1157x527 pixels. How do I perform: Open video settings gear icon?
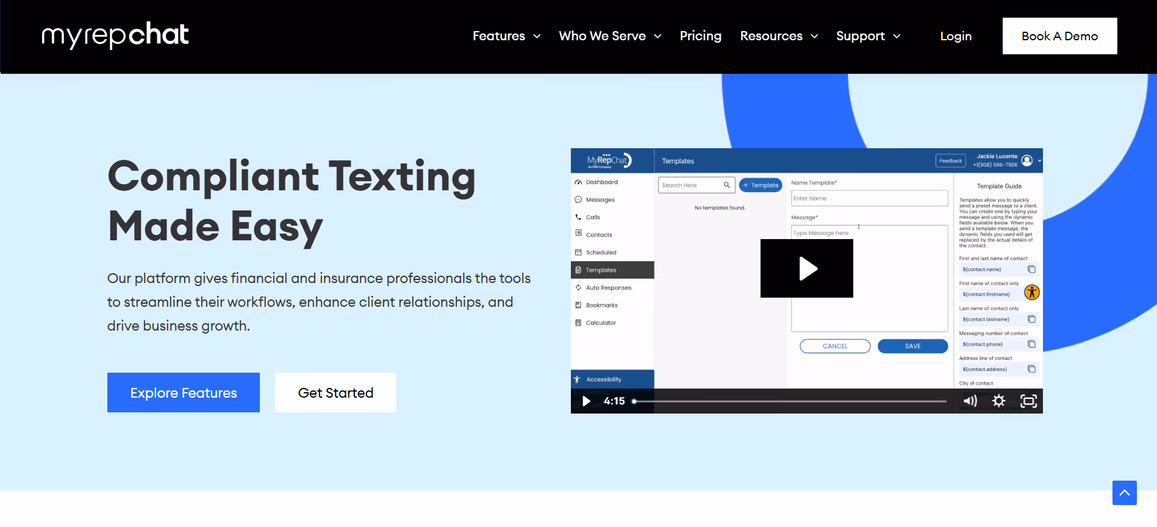[x=999, y=401]
